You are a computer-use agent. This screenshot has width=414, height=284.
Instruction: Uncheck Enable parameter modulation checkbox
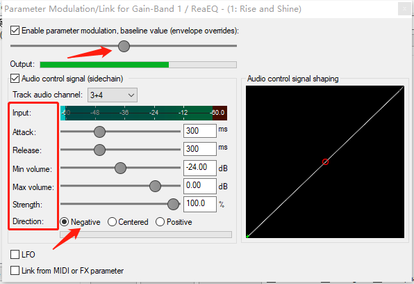pos(15,31)
